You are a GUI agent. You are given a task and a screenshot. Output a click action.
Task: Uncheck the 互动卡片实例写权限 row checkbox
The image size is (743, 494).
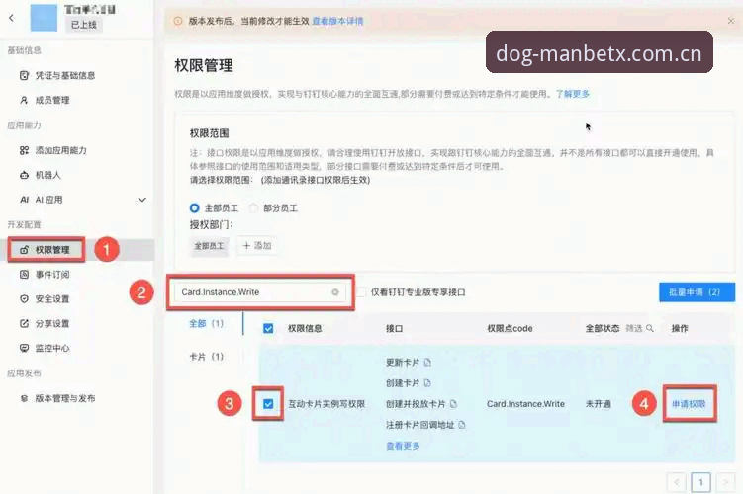tap(268, 404)
